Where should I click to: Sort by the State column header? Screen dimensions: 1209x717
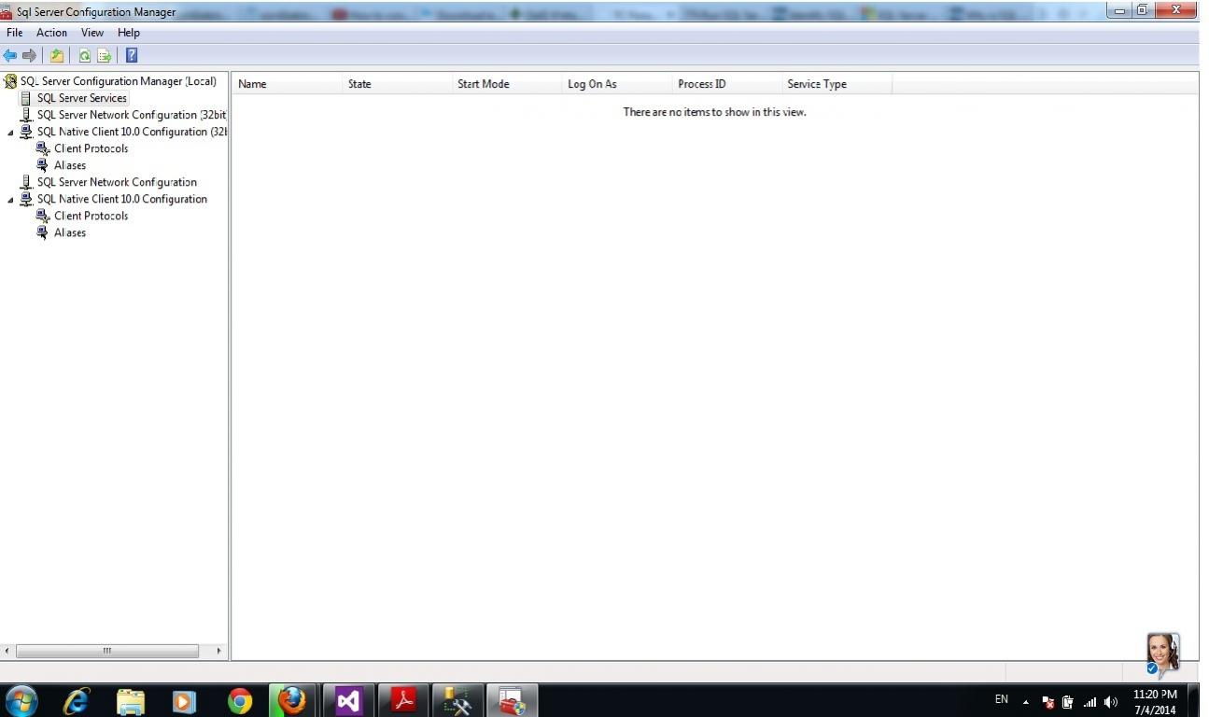pyautogui.click(x=396, y=84)
